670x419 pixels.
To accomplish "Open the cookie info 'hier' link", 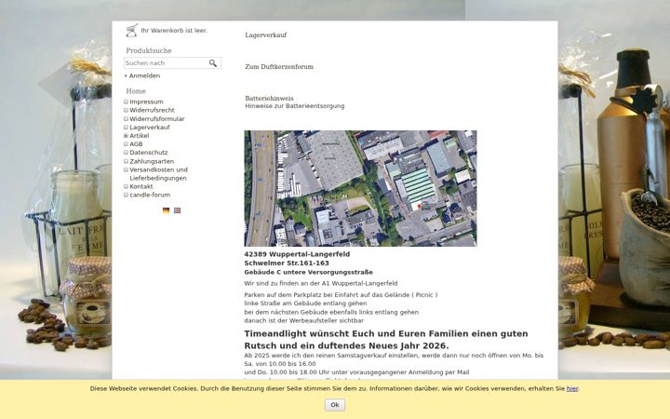I will 572,388.
